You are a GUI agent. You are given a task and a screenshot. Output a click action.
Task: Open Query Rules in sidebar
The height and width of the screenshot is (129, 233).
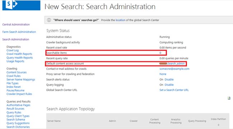click(x=14, y=113)
